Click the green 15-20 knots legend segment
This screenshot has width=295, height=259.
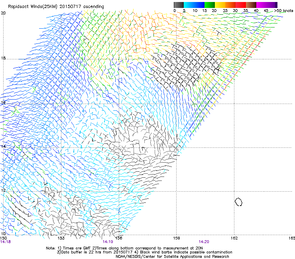pos(210,5)
